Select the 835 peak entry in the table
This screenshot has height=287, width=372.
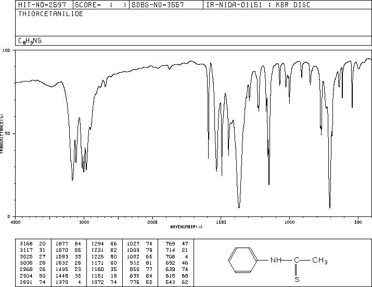(x=141, y=276)
